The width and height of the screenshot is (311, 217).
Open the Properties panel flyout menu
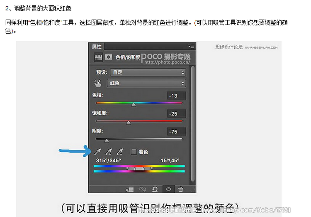point(192,46)
